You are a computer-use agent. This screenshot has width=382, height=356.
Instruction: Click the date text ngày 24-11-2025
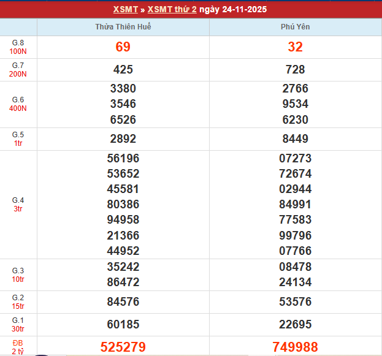233,9
